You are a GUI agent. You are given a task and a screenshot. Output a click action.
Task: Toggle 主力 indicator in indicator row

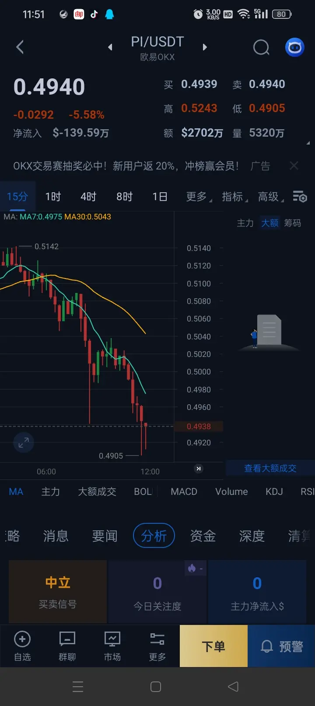(x=50, y=491)
